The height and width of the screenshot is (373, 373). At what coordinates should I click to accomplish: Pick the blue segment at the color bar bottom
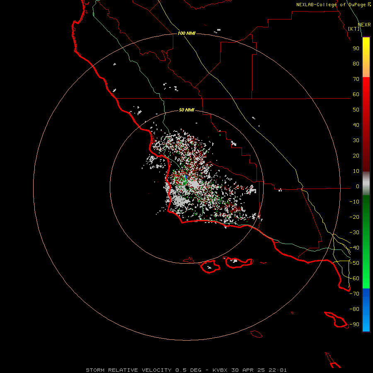click(366, 310)
